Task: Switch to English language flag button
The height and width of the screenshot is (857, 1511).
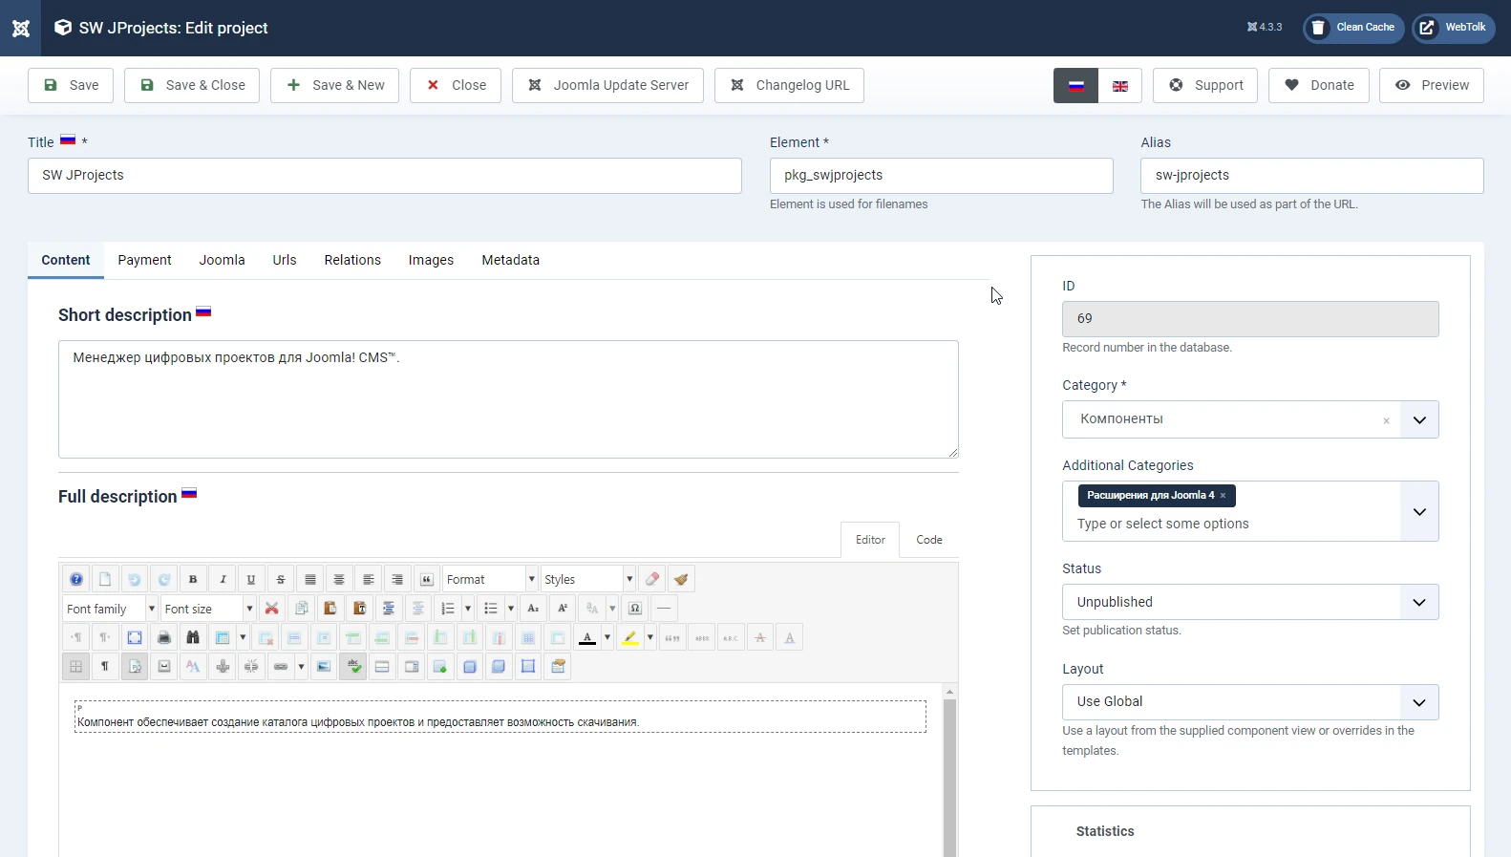Action: pos(1119,86)
